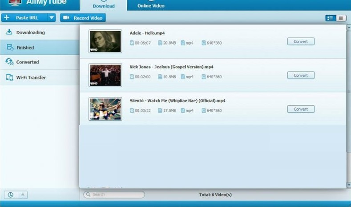Click the clock icon beside 00:02:00

[132, 76]
